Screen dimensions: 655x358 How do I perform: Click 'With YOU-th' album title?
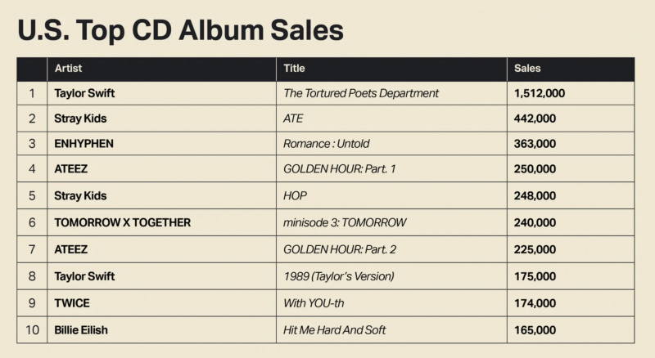(x=314, y=303)
